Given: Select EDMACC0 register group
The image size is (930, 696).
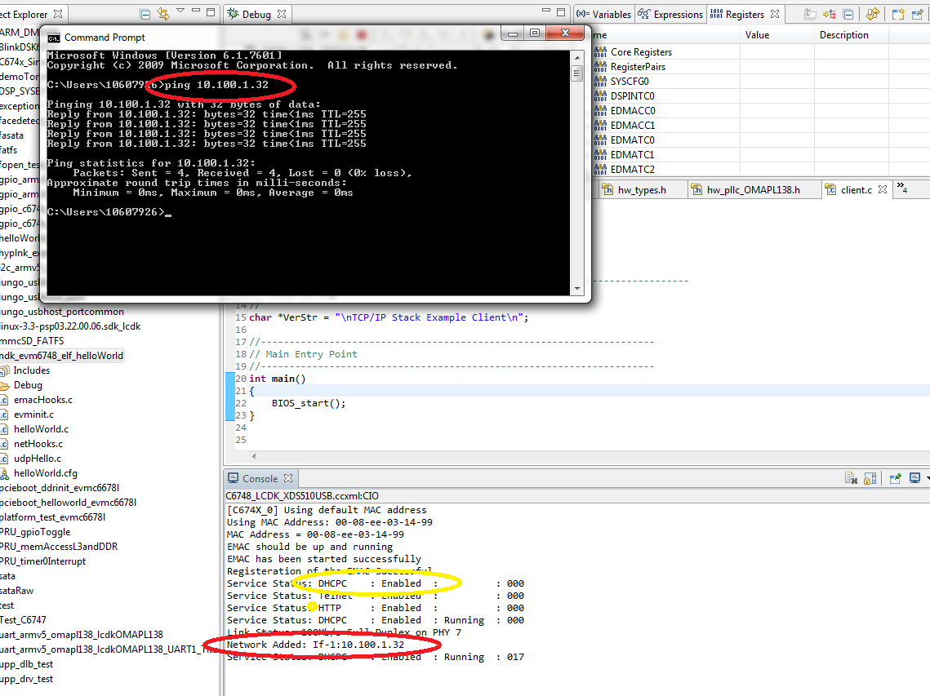Looking at the screenshot, I should pyautogui.click(x=633, y=111).
